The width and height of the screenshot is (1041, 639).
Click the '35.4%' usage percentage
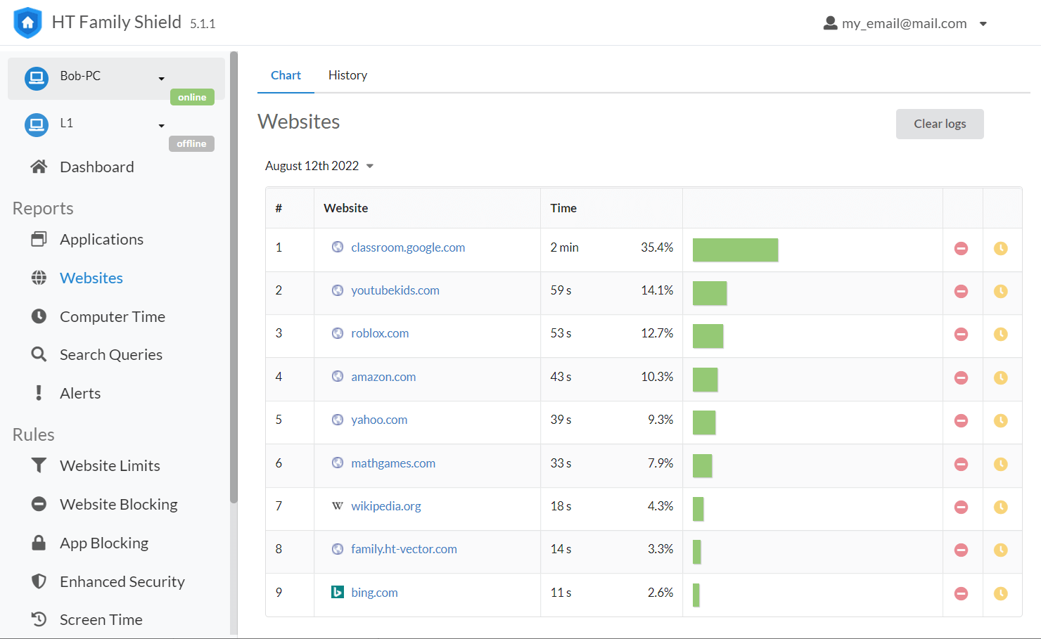(x=657, y=247)
